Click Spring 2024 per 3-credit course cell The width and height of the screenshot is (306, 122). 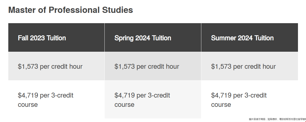pos(142,100)
